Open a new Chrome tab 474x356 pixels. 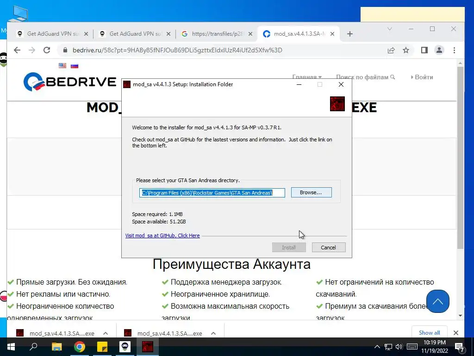[350, 34]
